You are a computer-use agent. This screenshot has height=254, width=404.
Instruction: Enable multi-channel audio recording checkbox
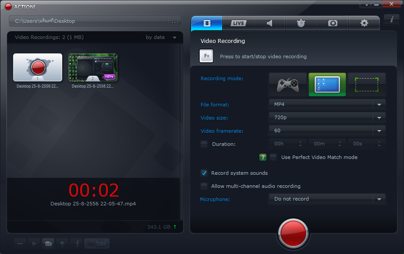coord(204,186)
